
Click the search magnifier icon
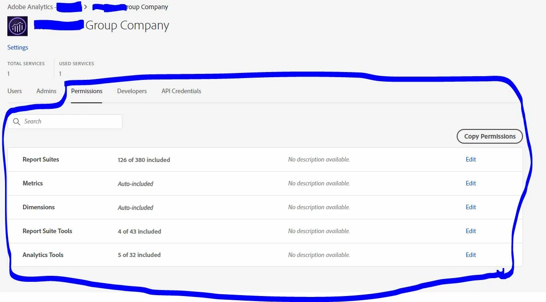(x=17, y=122)
